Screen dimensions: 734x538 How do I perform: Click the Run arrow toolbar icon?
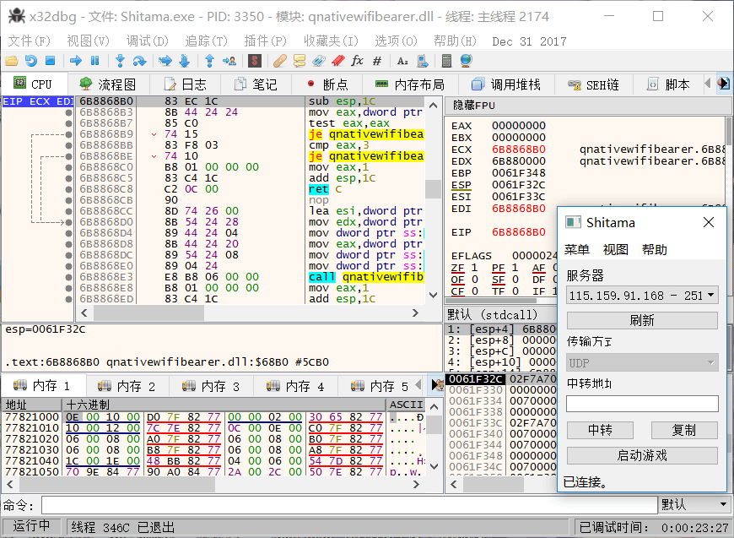coord(76,61)
